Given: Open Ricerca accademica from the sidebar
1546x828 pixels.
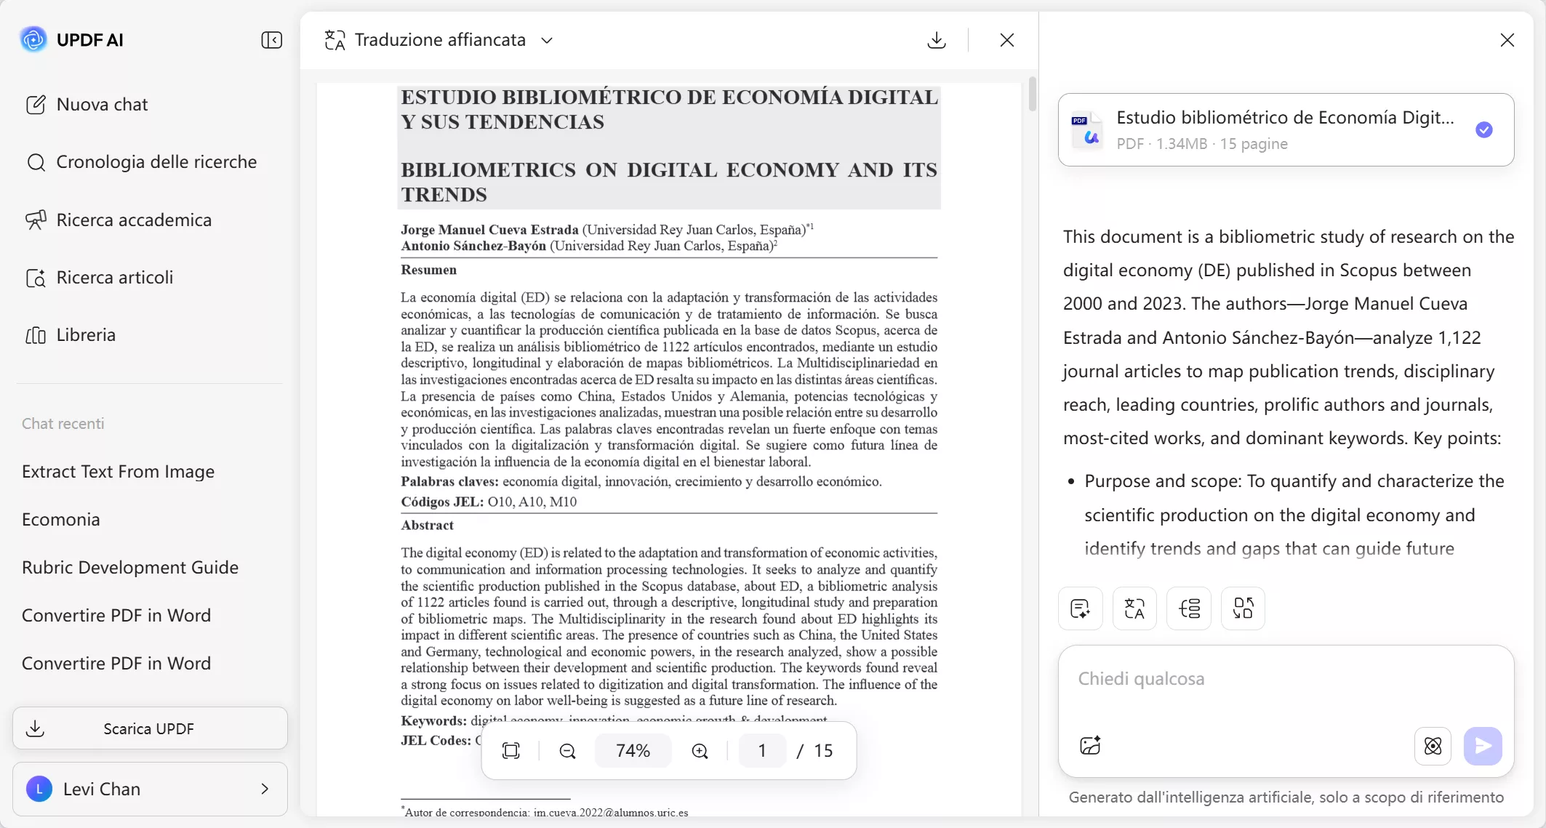Looking at the screenshot, I should tap(134, 220).
